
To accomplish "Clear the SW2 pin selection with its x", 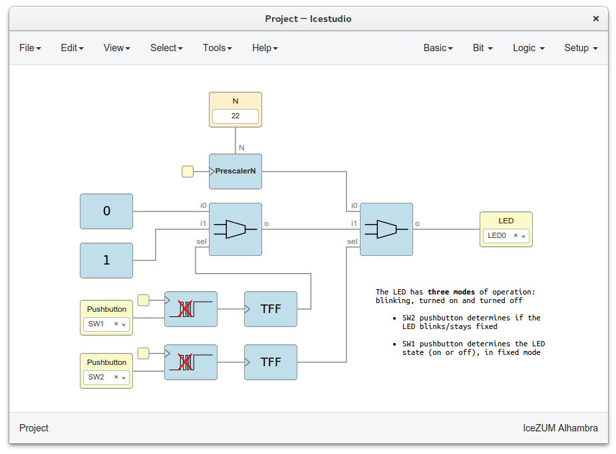I will pyautogui.click(x=116, y=377).
